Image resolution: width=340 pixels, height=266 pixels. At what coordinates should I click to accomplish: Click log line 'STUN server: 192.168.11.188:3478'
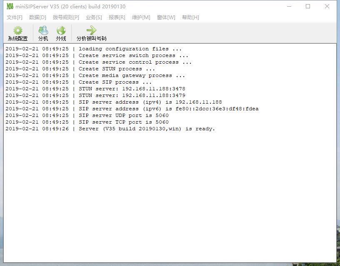pos(95,89)
